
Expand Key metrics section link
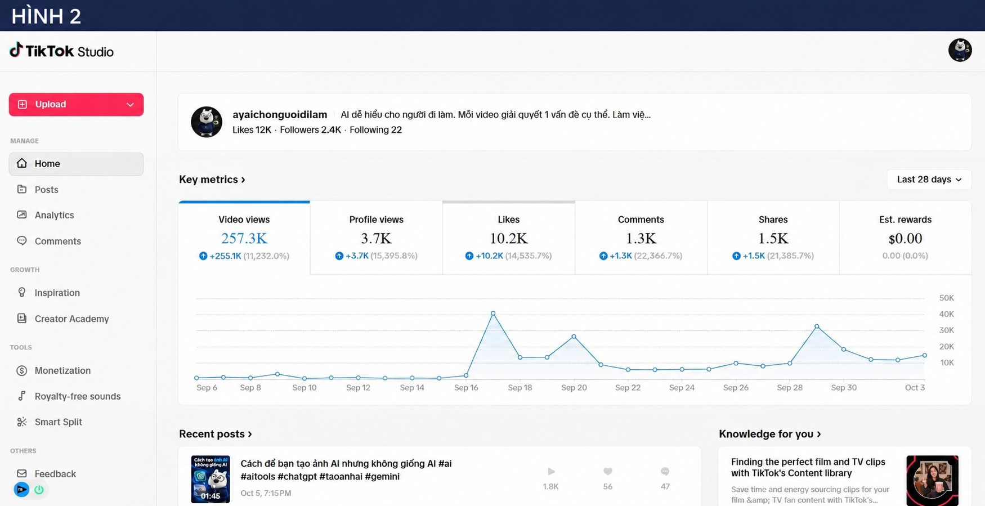[x=212, y=180]
